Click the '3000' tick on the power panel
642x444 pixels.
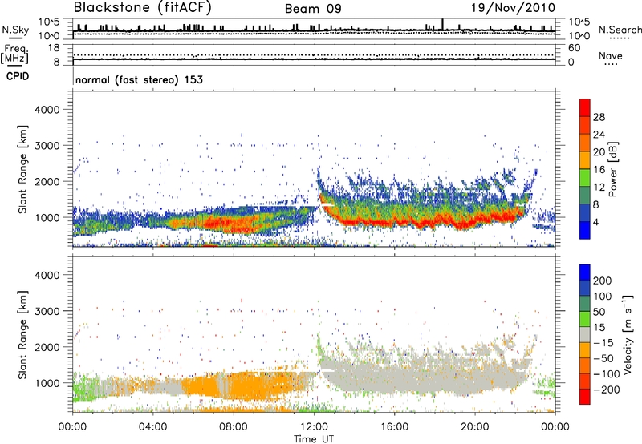[x=47, y=146]
